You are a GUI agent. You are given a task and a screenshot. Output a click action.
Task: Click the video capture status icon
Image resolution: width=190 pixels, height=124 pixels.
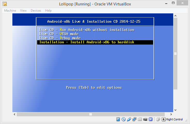tap(145, 119)
